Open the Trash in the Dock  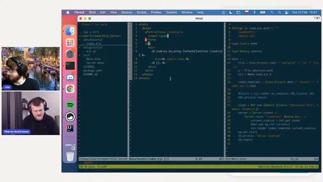[x=70, y=156]
